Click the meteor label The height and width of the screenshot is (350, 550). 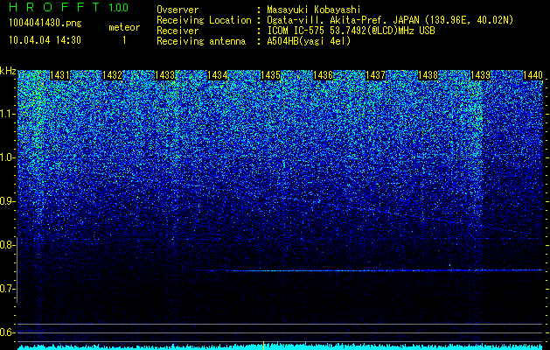124,27
